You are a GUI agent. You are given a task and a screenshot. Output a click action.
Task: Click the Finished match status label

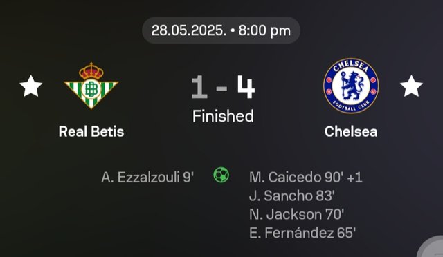coord(223,116)
